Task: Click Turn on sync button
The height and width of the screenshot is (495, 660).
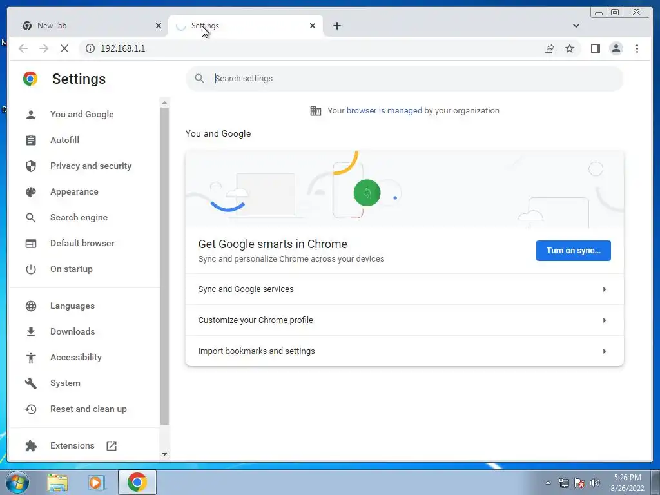Action: point(573,251)
